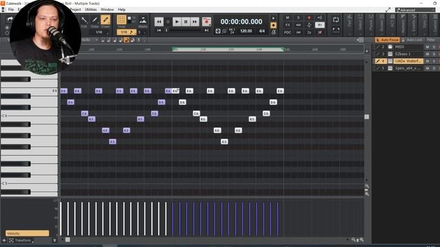Toggle the Snap to grid button
Screen dimensions: 440x247
point(121,20)
